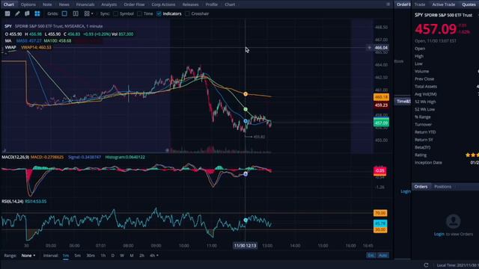Open the News tab
479x269 pixels.
pyautogui.click(x=64, y=4)
